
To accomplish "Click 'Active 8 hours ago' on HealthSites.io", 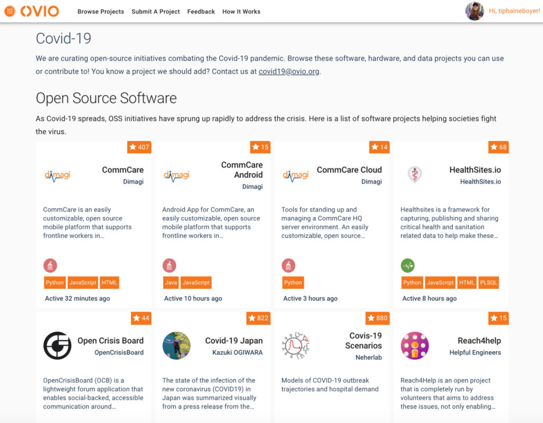I will click(430, 298).
